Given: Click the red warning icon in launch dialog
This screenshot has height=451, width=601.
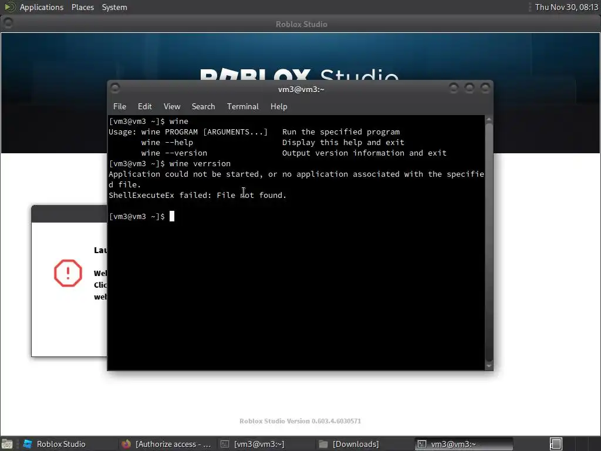Looking at the screenshot, I should (x=68, y=273).
